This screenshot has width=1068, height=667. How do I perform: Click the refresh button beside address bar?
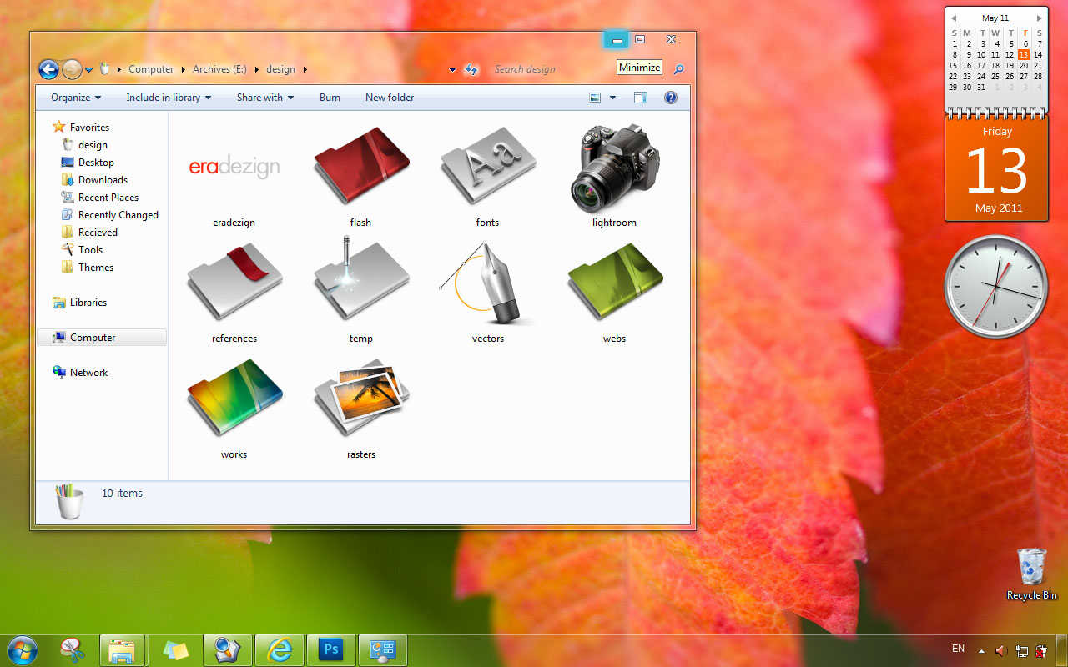[x=471, y=69]
